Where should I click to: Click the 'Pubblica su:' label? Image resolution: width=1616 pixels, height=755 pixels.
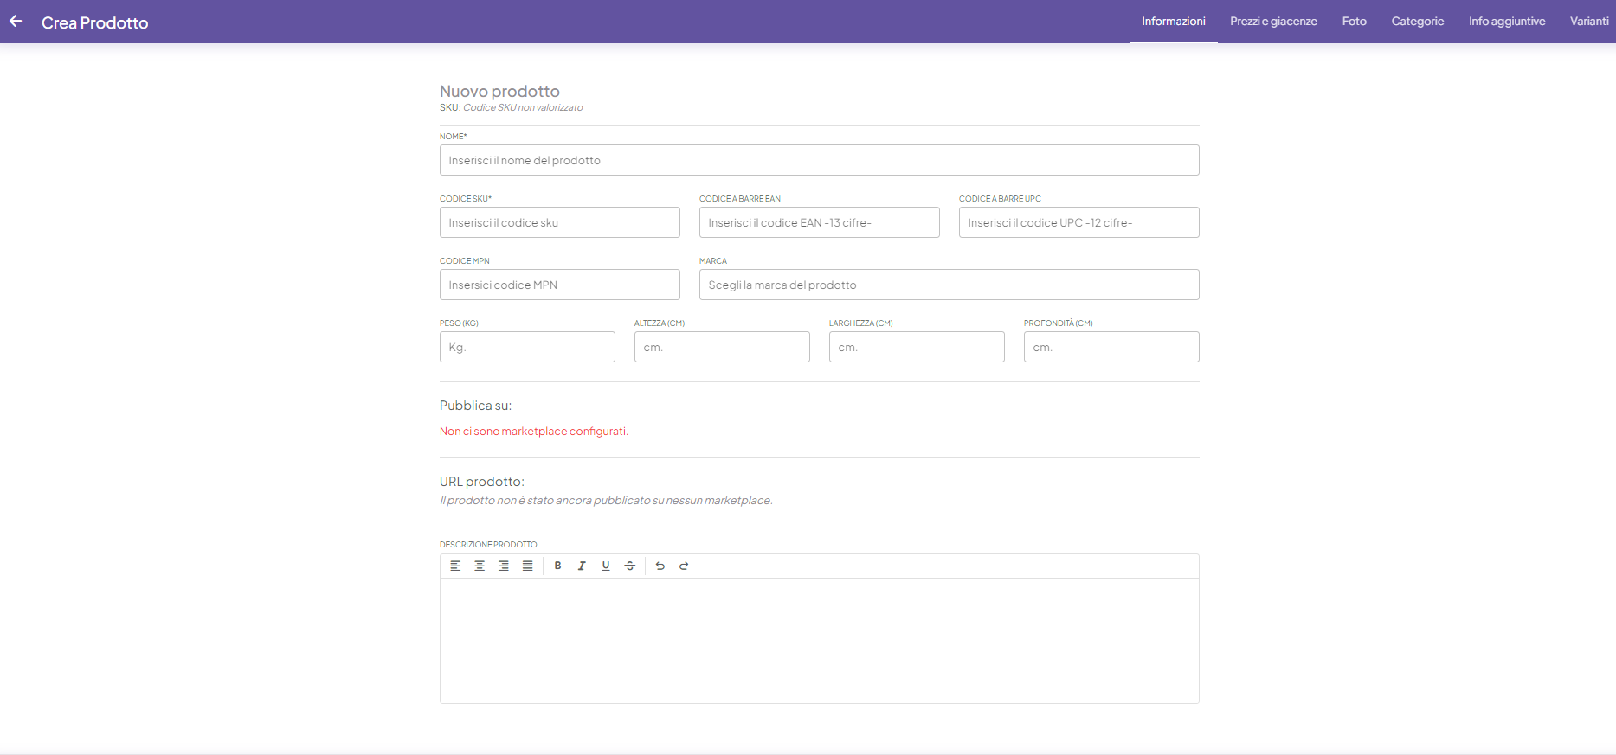(475, 406)
